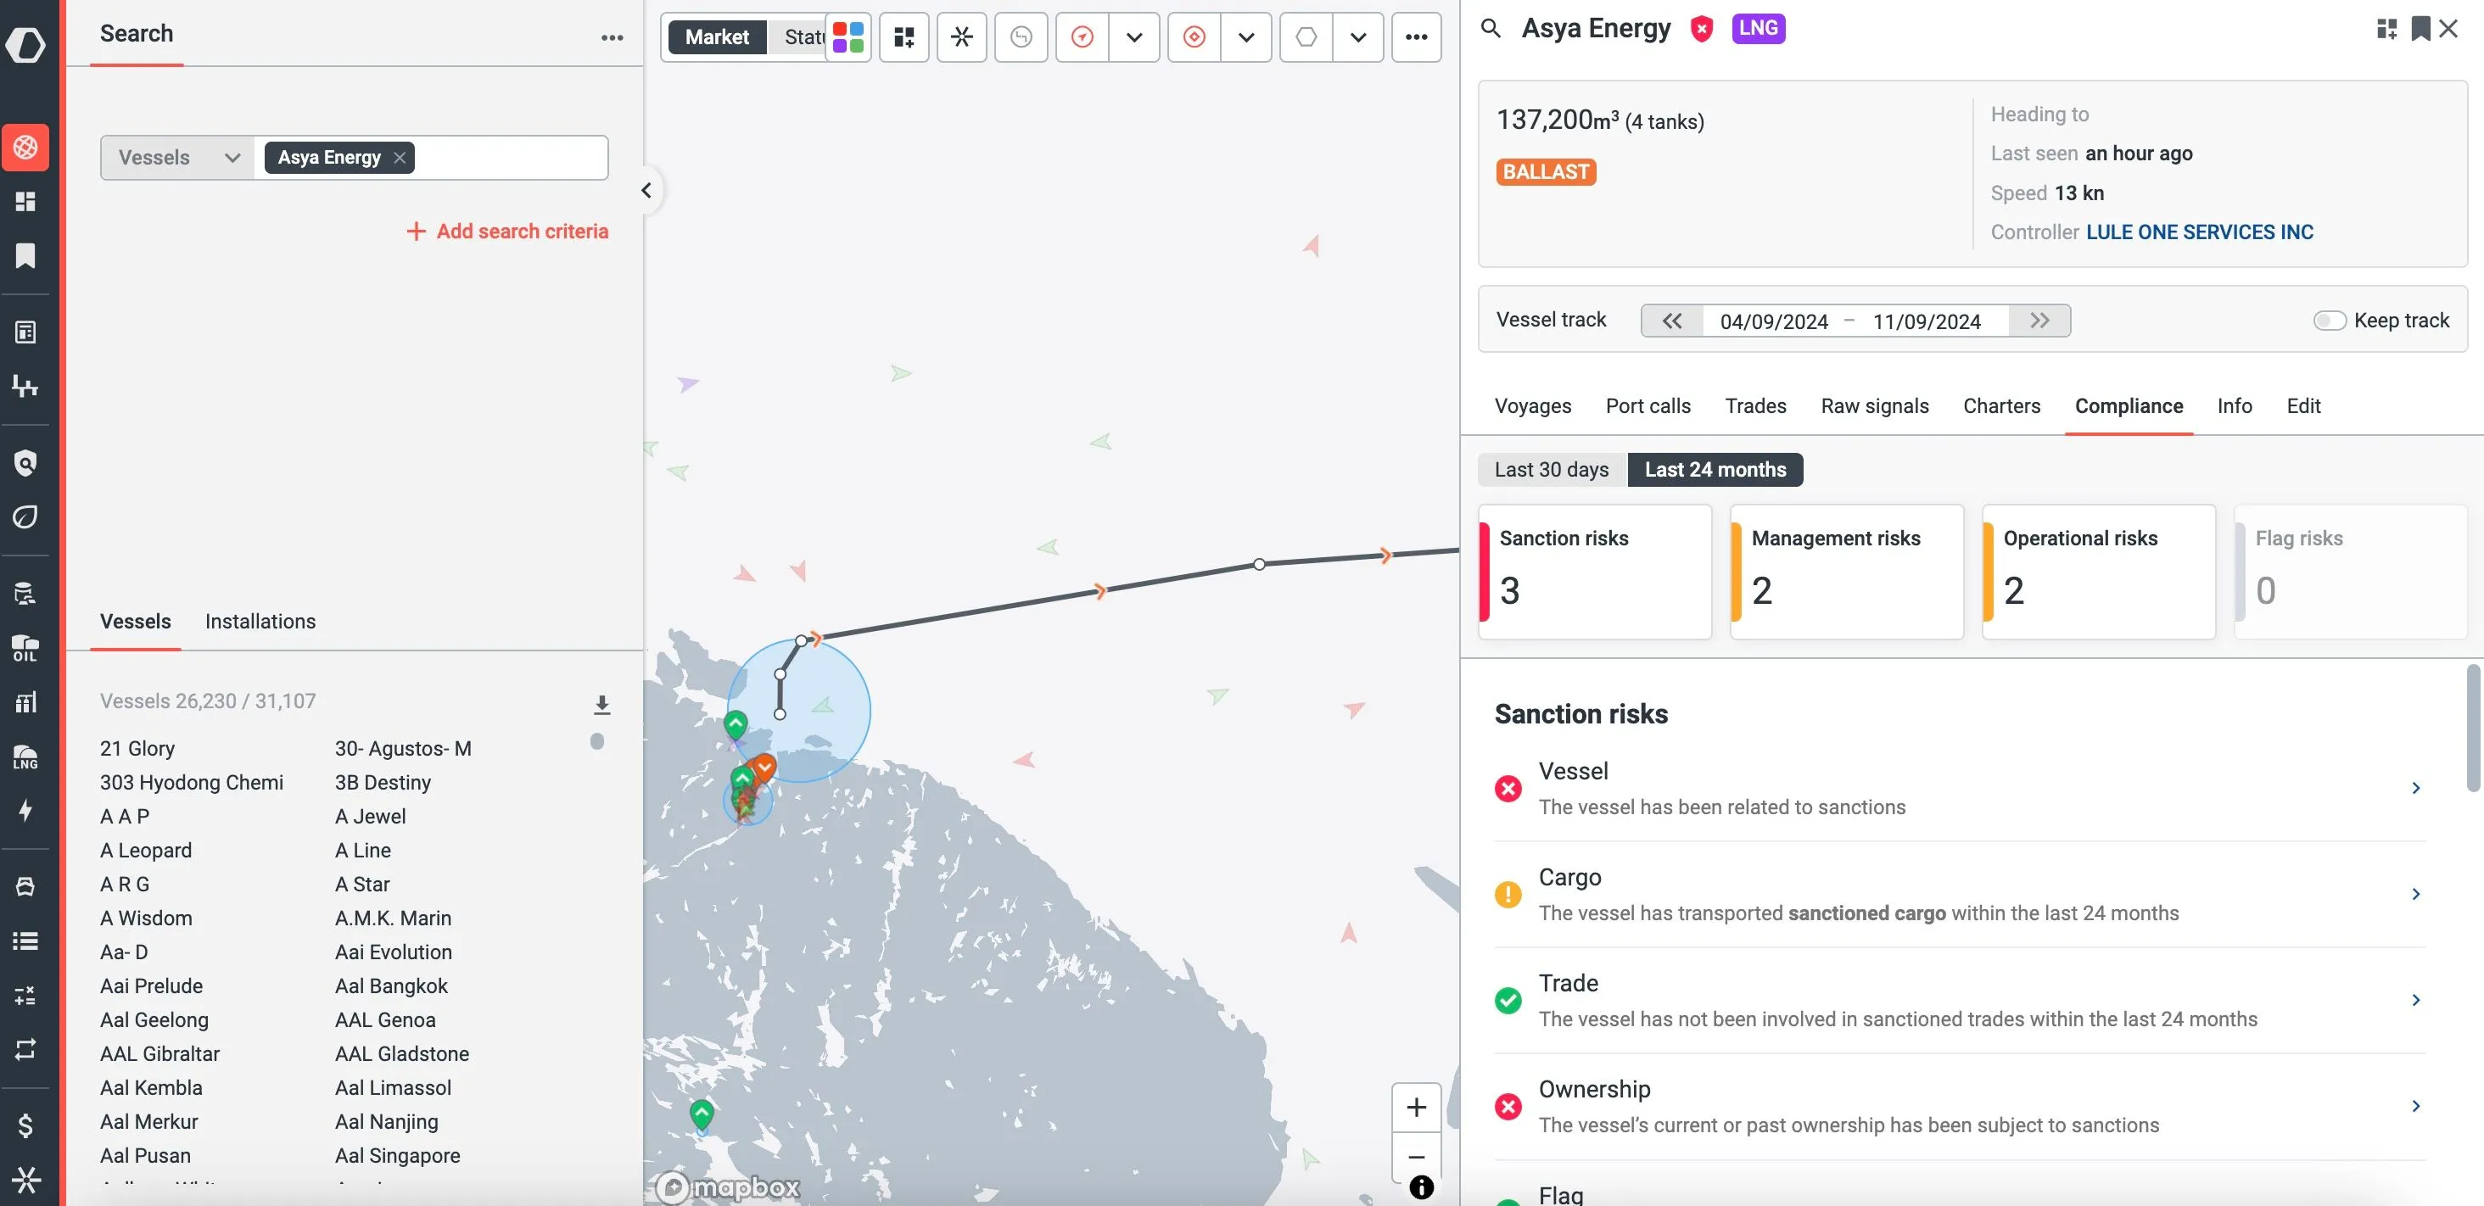Zoom in on the map
Image resolution: width=2484 pixels, height=1206 pixels.
pos(1416,1107)
